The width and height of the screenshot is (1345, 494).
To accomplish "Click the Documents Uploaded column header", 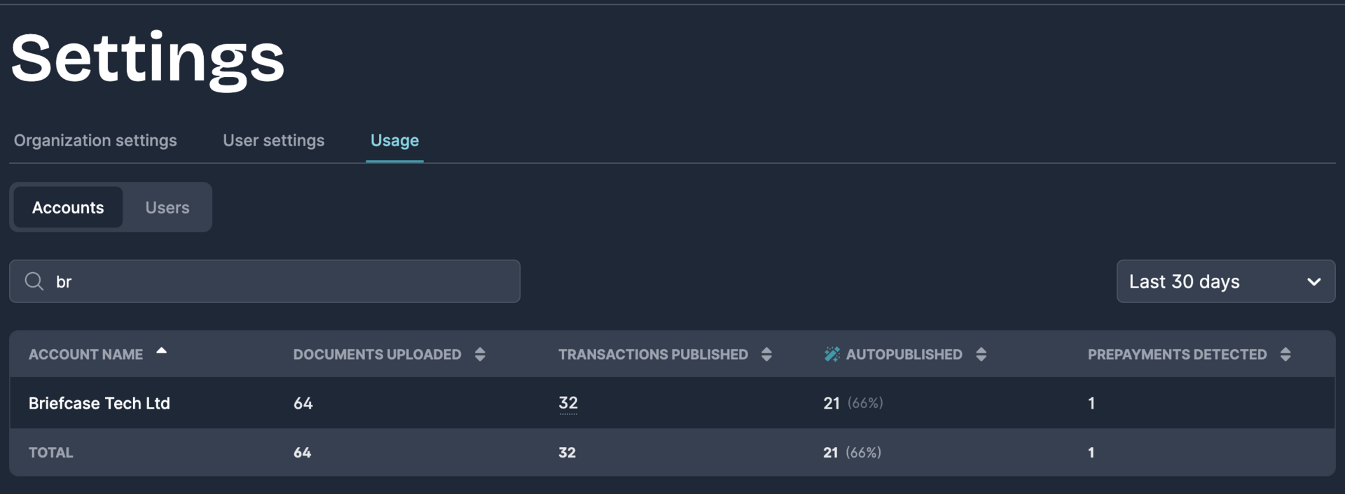I will coord(377,354).
